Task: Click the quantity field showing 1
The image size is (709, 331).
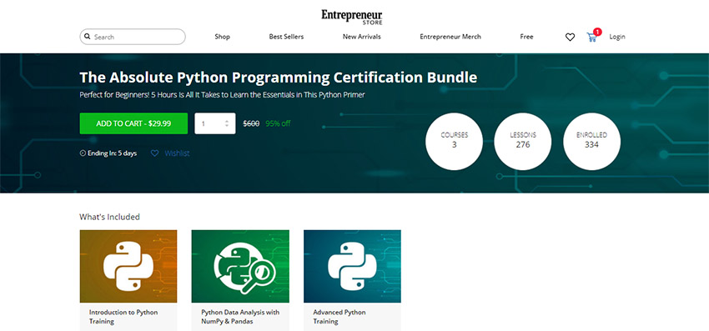Action: 214,123
